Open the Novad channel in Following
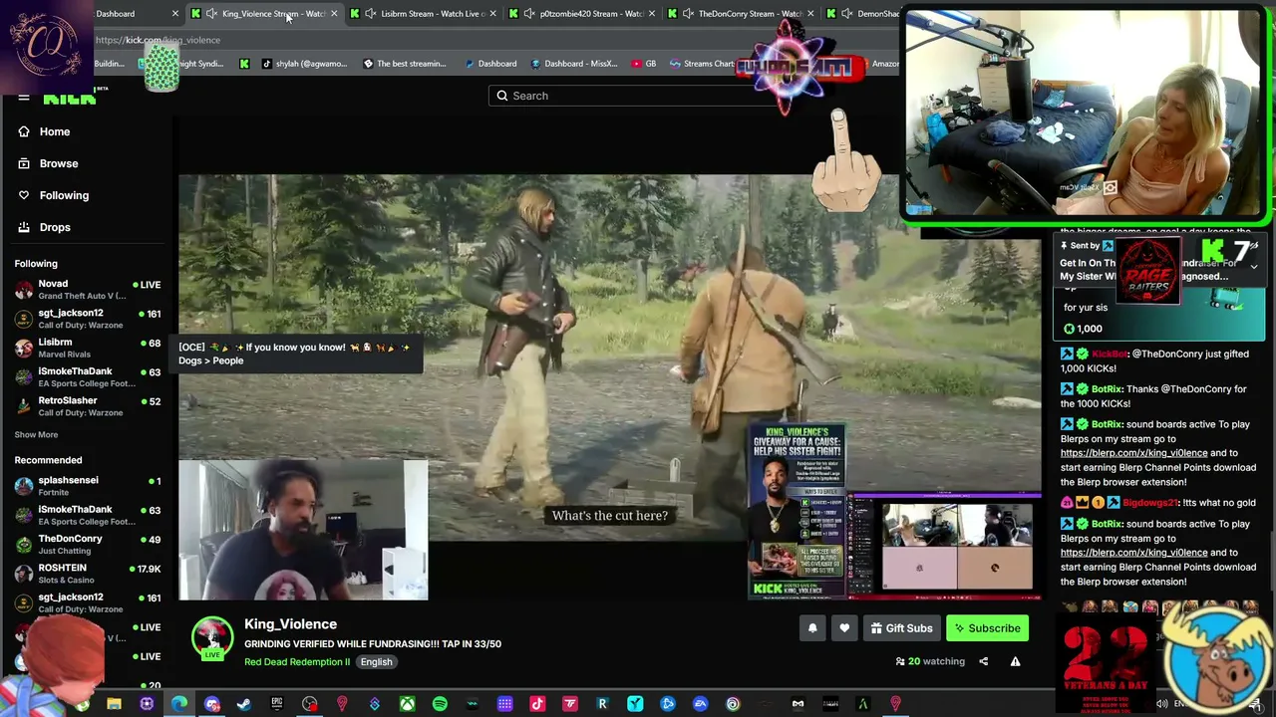 (x=88, y=290)
